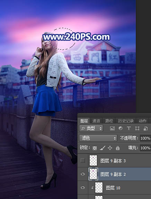Lock layer position move icon
Screen dimensions: 151x199
pyautogui.click(x=110, y=148)
